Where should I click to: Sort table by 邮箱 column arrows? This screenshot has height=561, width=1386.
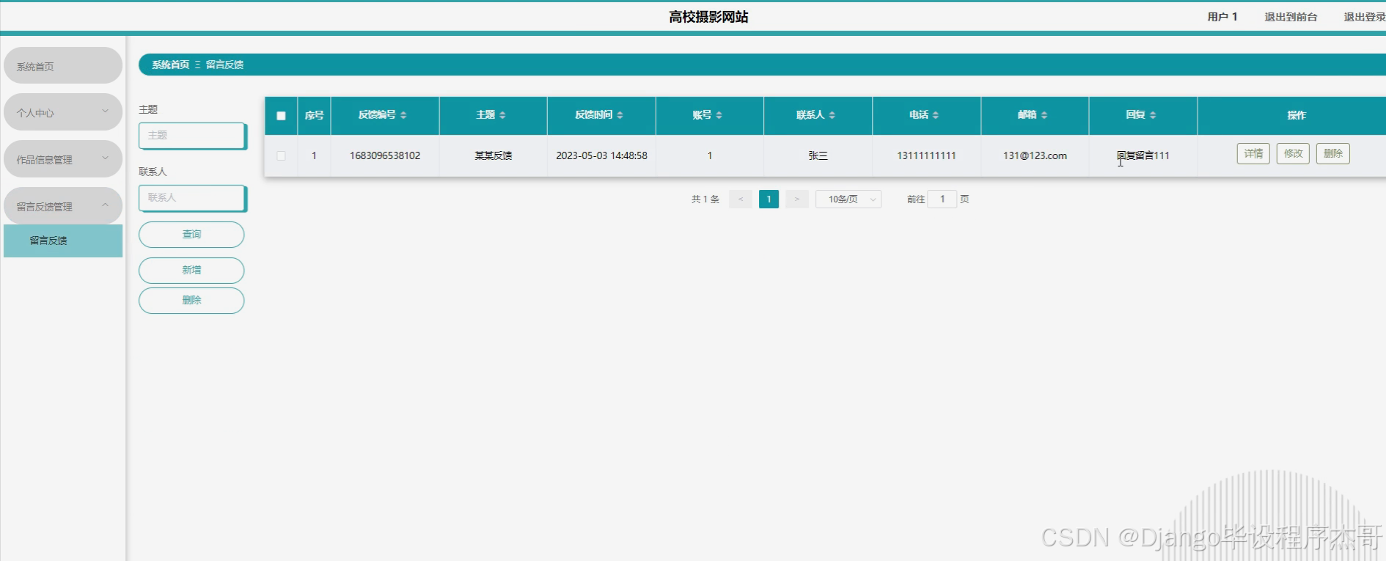coord(1044,115)
